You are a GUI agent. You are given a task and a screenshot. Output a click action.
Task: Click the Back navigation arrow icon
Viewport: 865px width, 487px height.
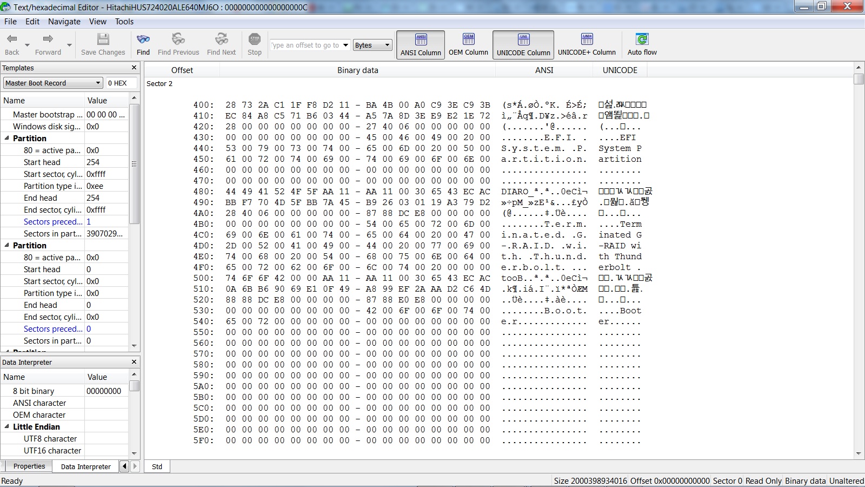(12, 39)
